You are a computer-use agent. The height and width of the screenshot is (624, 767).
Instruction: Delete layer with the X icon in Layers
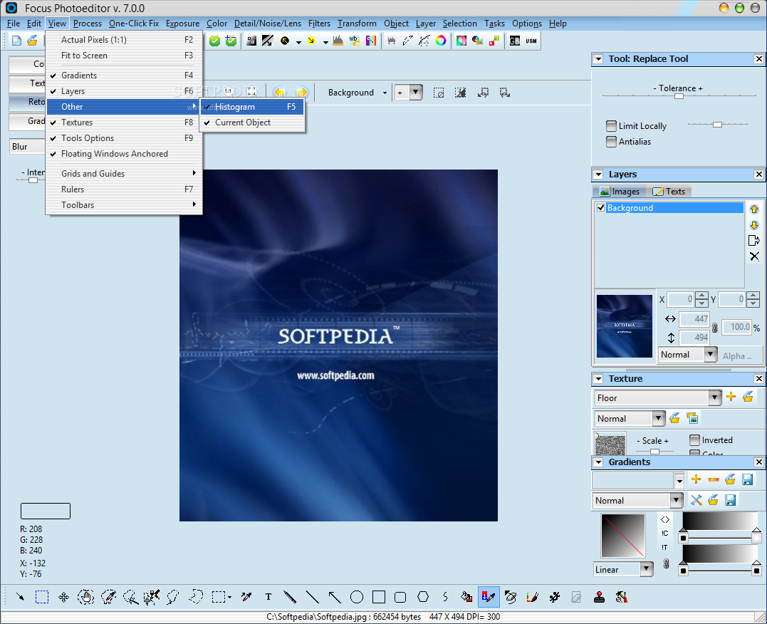(x=754, y=256)
